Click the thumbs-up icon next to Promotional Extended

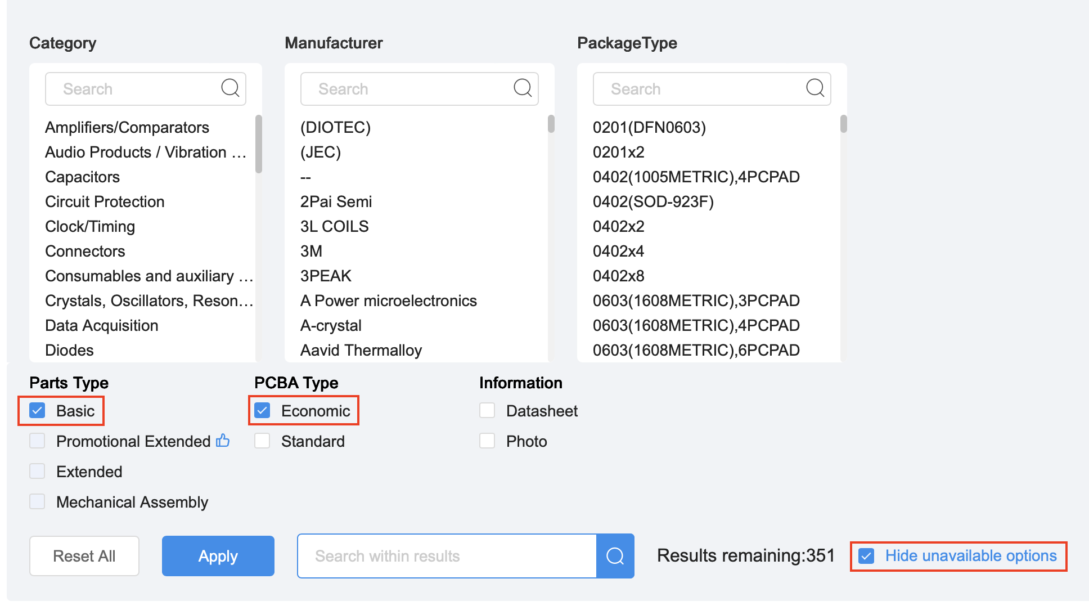pyautogui.click(x=223, y=441)
